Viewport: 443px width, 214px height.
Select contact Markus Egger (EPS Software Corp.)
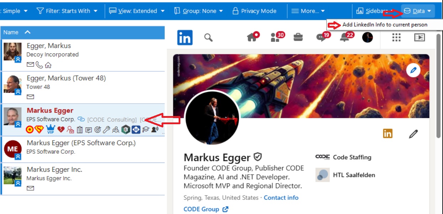[x=83, y=149]
